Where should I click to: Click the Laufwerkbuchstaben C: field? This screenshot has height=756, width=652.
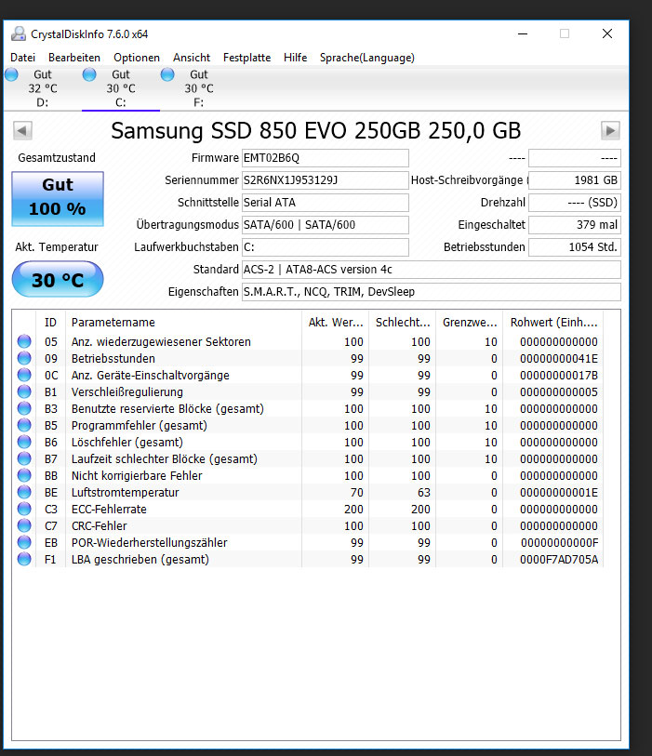pyautogui.click(x=325, y=247)
